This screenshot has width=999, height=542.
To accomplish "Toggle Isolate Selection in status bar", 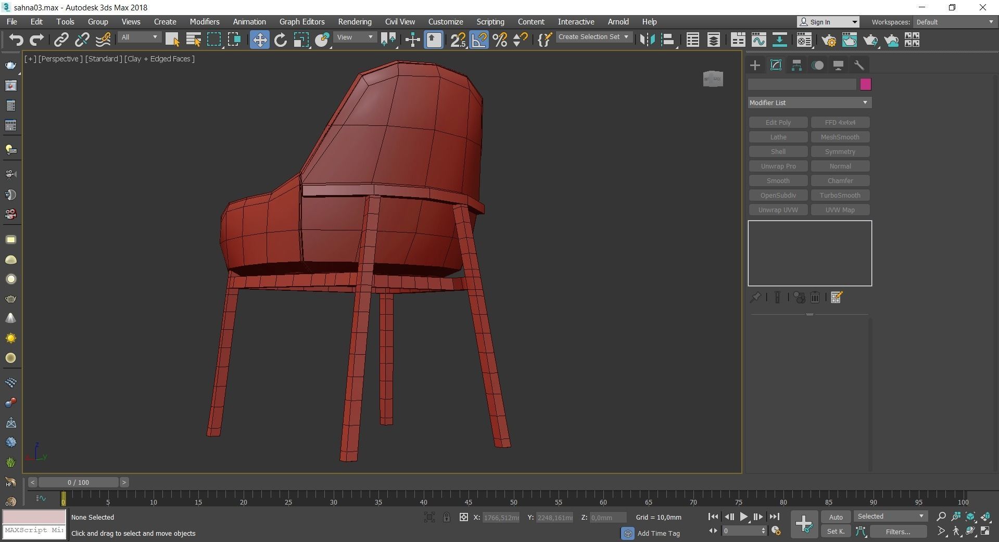I will tap(429, 517).
